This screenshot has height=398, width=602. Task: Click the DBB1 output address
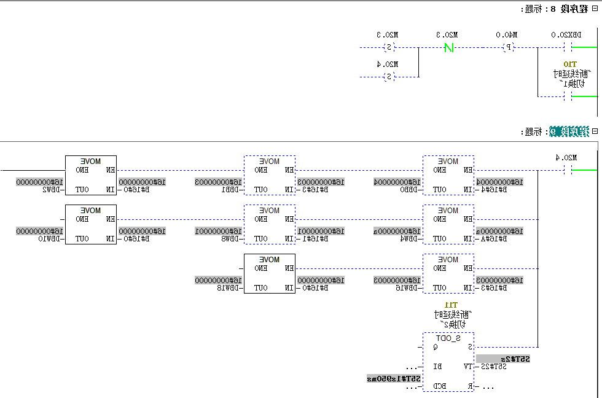[x=230, y=190]
